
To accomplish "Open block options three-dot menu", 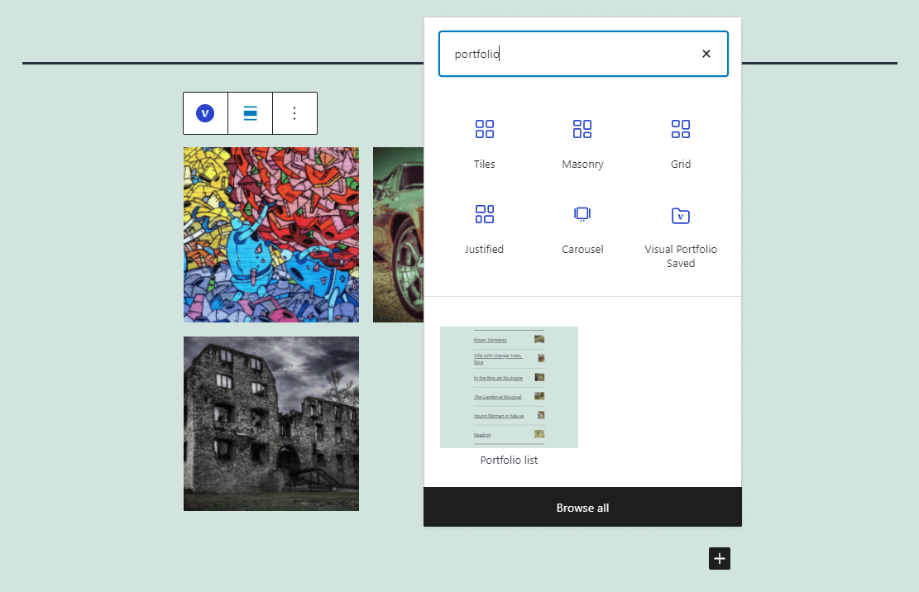I will (294, 113).
